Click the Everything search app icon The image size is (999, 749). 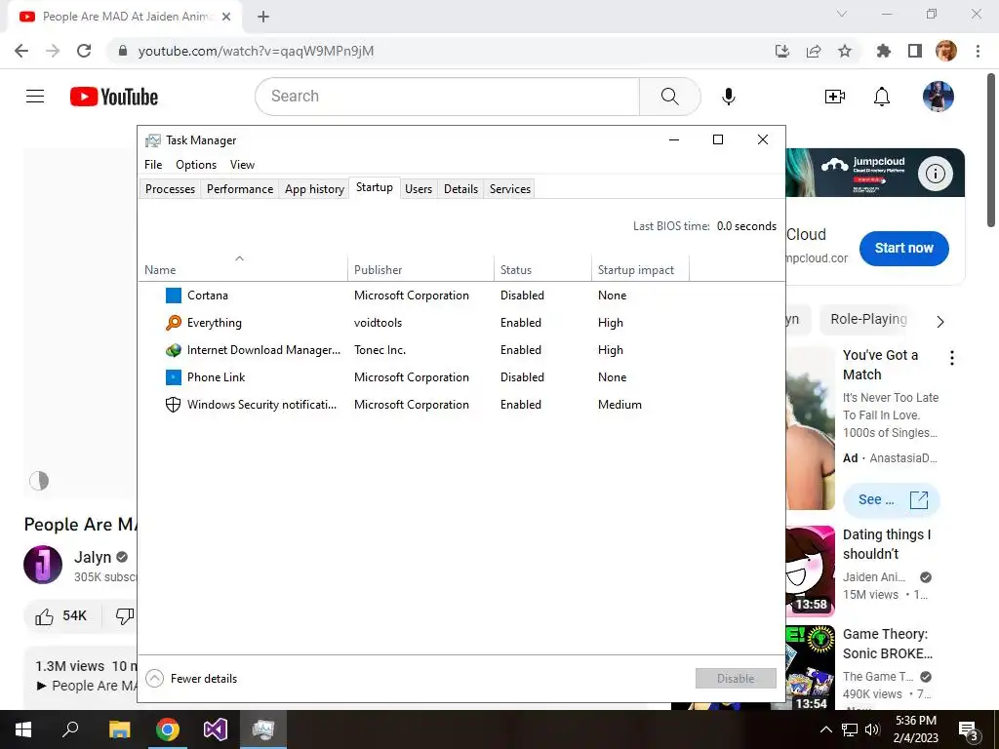coord(174,323)
